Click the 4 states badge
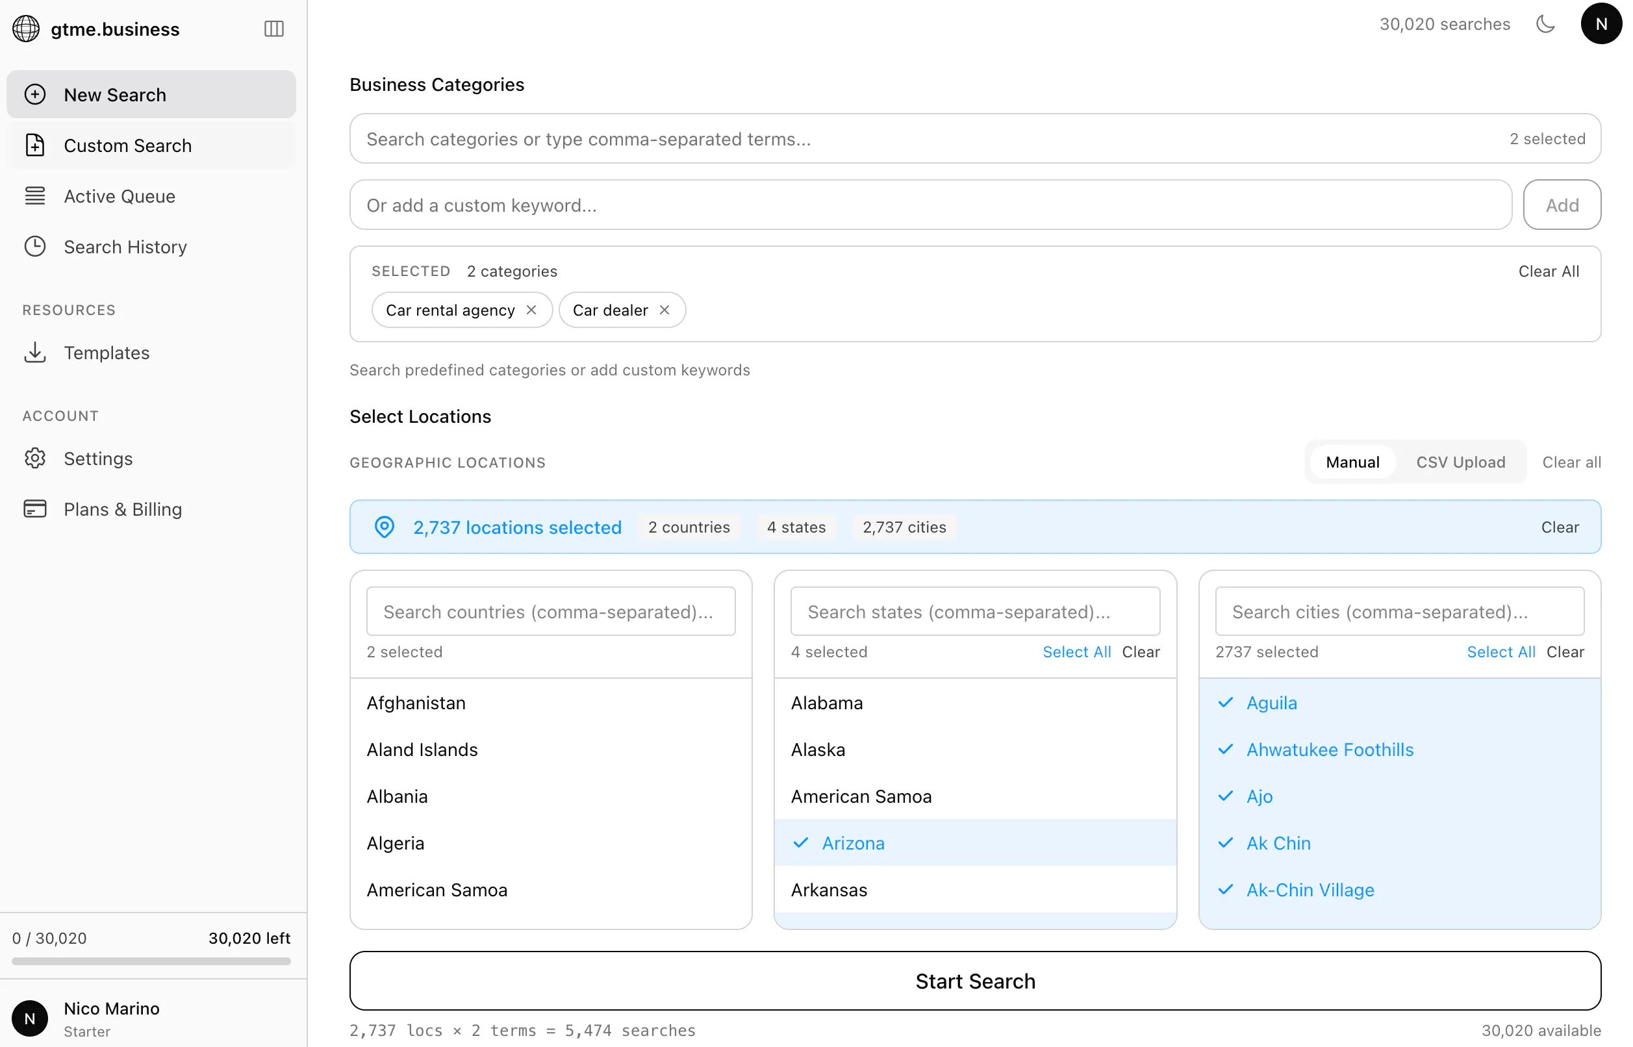The height and width of the screenshot is (1047, 1633). pos(796,527)
